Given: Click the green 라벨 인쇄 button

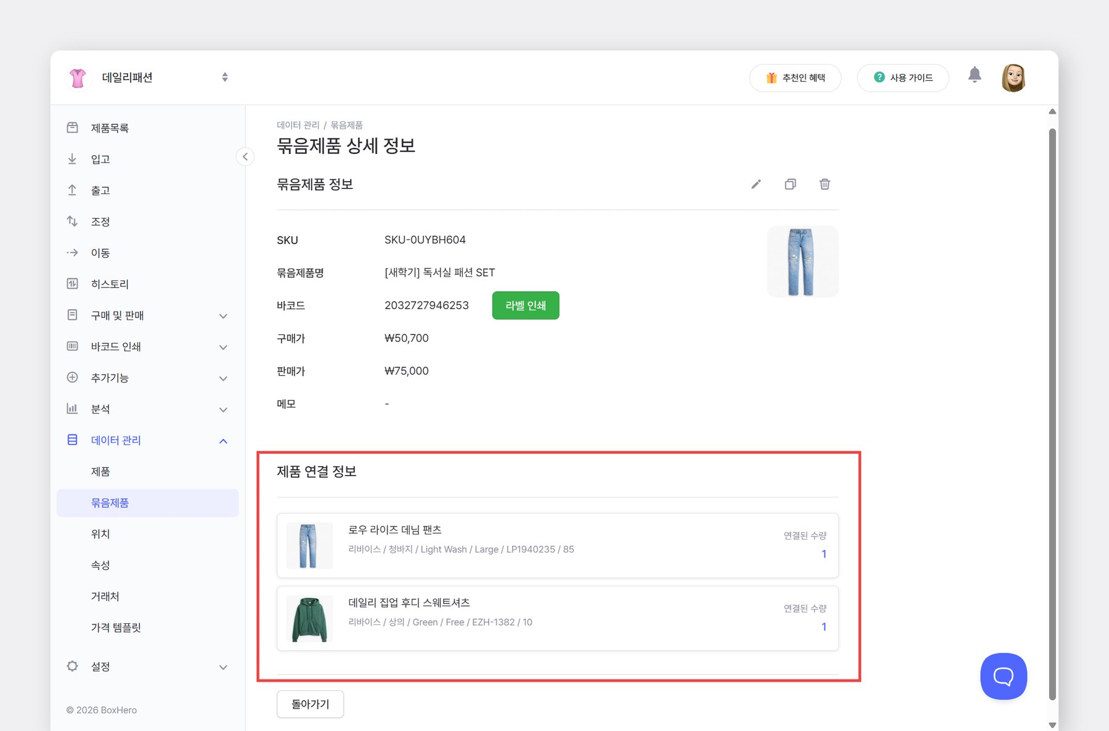Looking at the screenshot, I should [526, 305].
